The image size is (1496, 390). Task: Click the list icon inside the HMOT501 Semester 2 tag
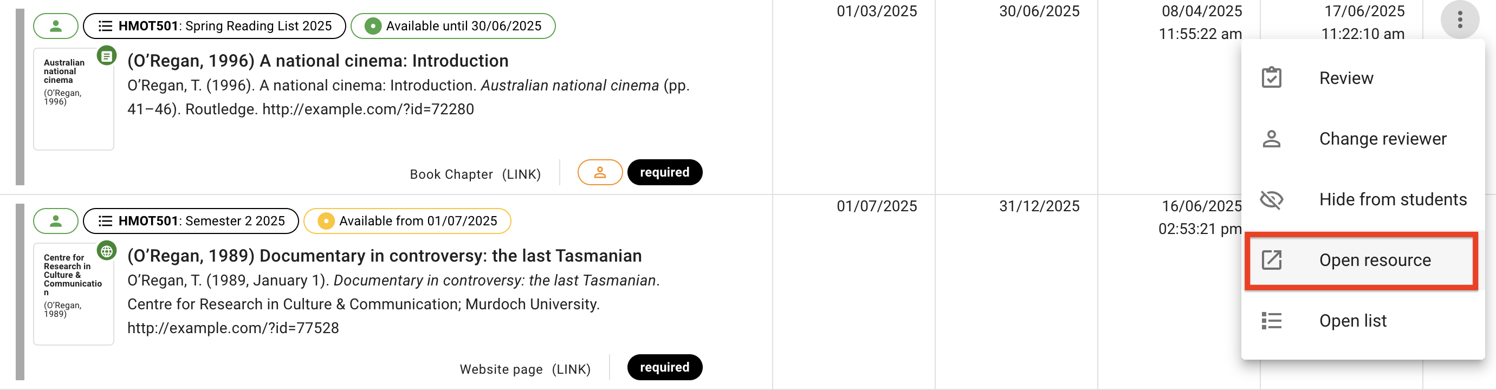tap(105, 220)
